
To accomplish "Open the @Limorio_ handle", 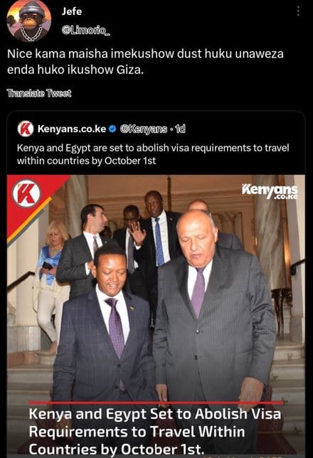I will pos(86,30).
